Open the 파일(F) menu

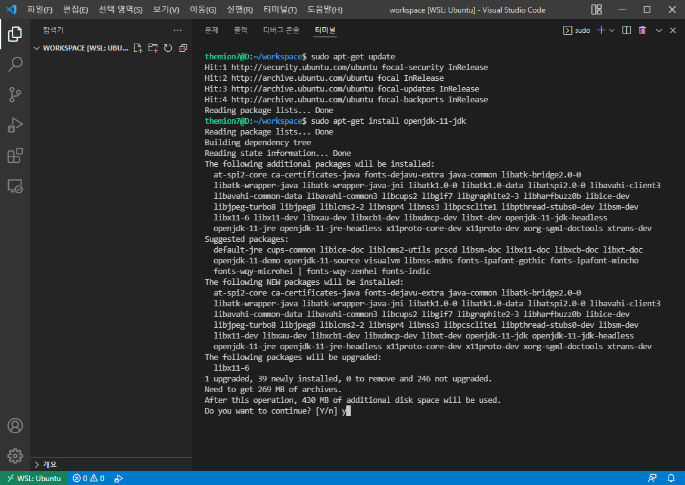[40, 9]
